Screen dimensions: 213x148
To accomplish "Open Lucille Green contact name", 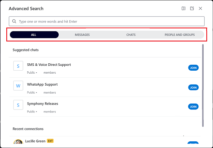I will 35,141.
